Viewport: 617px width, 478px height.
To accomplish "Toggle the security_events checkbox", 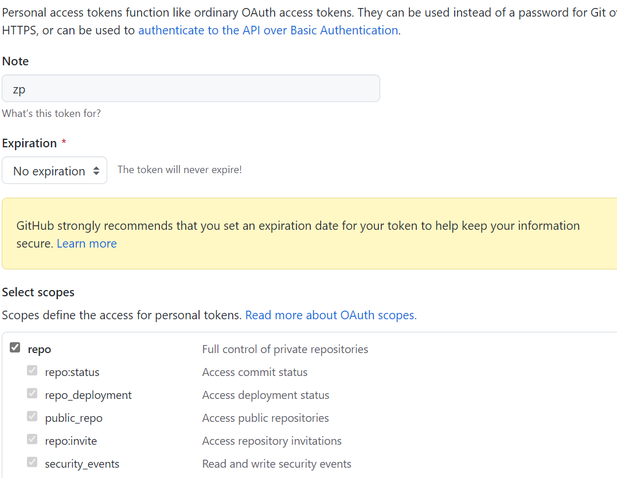I will coord(32,462).
